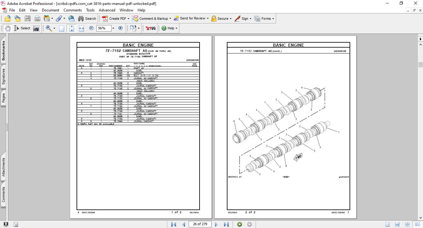Click the Zoom In plus icon
The width and height of the screenshot is (423, 228).
(121, 28)
